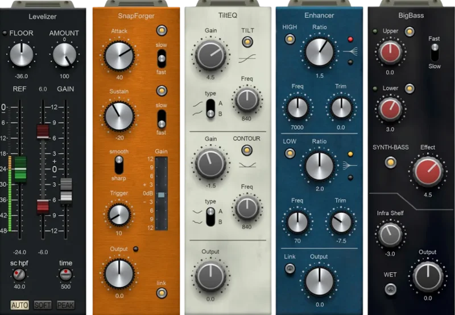Click the CONTOUR section Freq knob
Viewport: 455px width, 315px height.
click(247, 208)
